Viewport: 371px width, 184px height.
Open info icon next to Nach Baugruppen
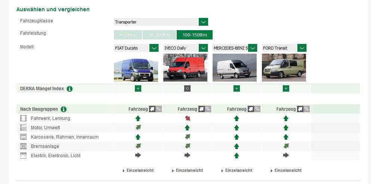(x=64, y=109)
